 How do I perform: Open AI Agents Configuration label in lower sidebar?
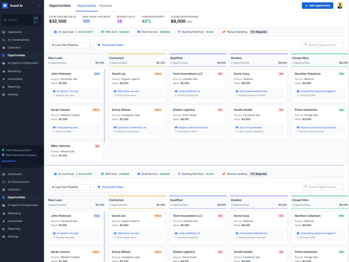(23, 205)
